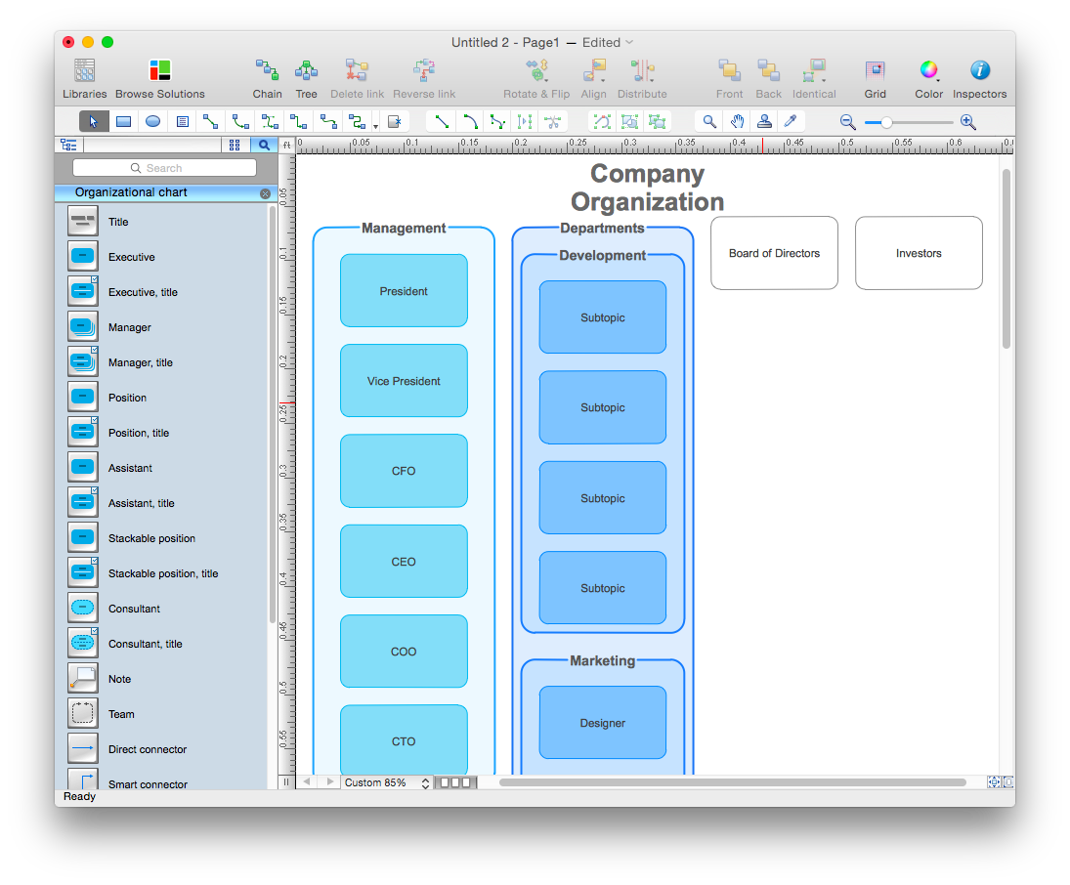Image resolution: width=1070 pixels, height=885 pixels.
Task: Open Browse Solutions
Action: tap(159, 79)
